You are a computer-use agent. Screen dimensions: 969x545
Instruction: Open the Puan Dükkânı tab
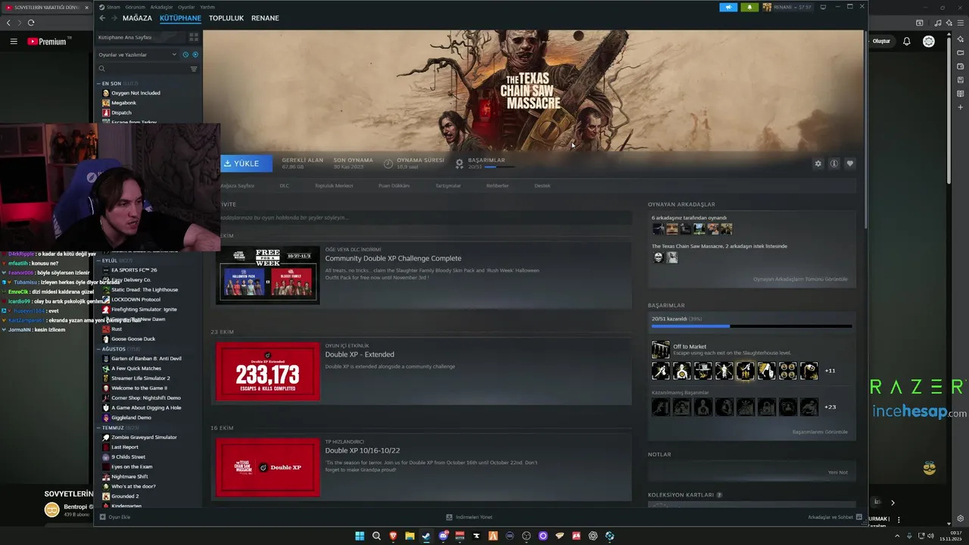click(394, 185)
